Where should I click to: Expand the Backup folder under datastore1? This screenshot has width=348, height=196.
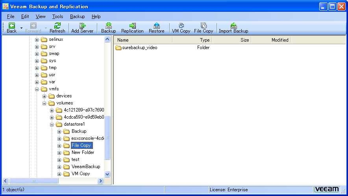point(59,132)
